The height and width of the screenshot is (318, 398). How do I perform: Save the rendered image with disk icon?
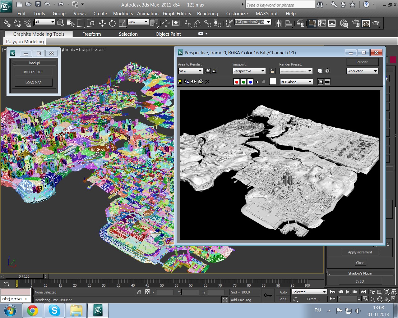coord(180,82)
